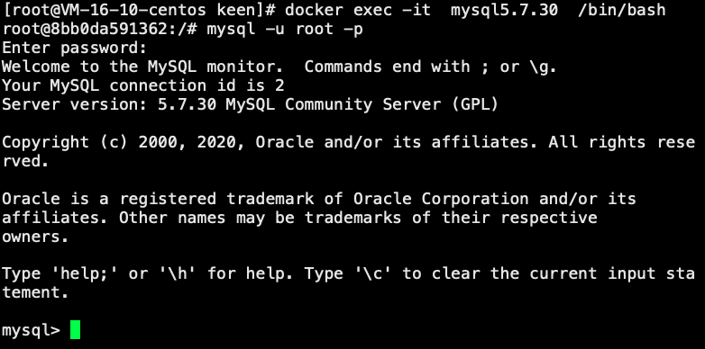Click the wrapped word 'rved.'

point(25,161)
